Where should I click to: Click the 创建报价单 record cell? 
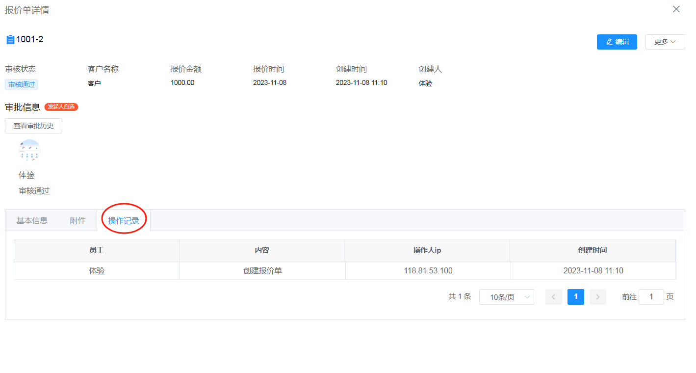coord(262,271)
